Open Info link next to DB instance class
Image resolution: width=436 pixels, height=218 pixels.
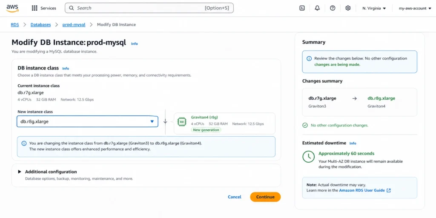[x=66, y=69]
